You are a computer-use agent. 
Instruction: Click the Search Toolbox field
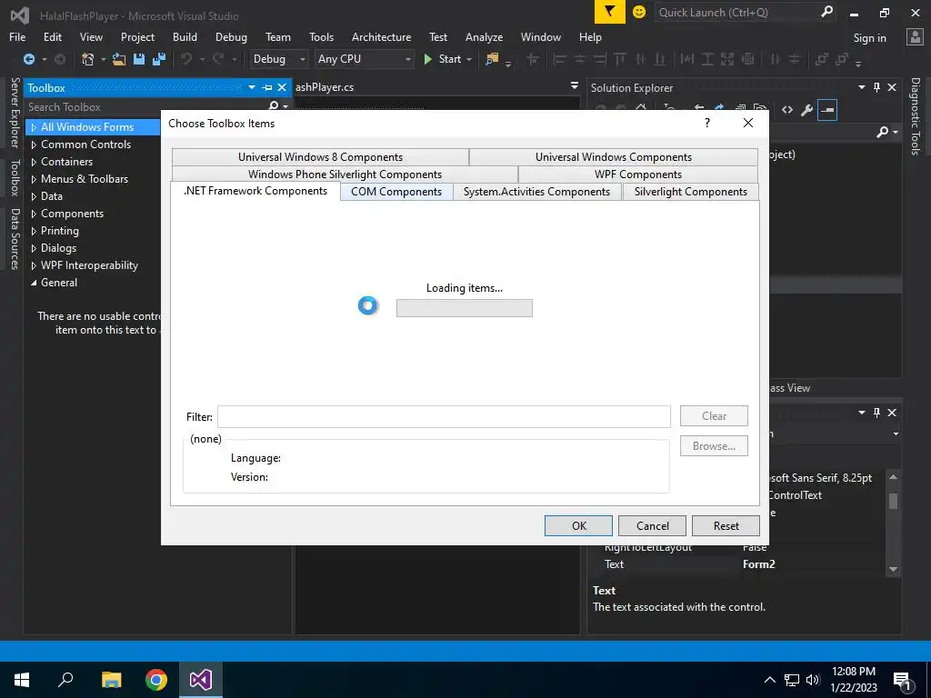(146, 107)
